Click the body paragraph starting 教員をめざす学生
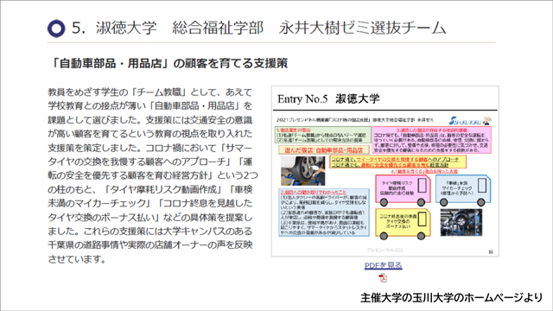The image size is (553, 311). point(152,175)
